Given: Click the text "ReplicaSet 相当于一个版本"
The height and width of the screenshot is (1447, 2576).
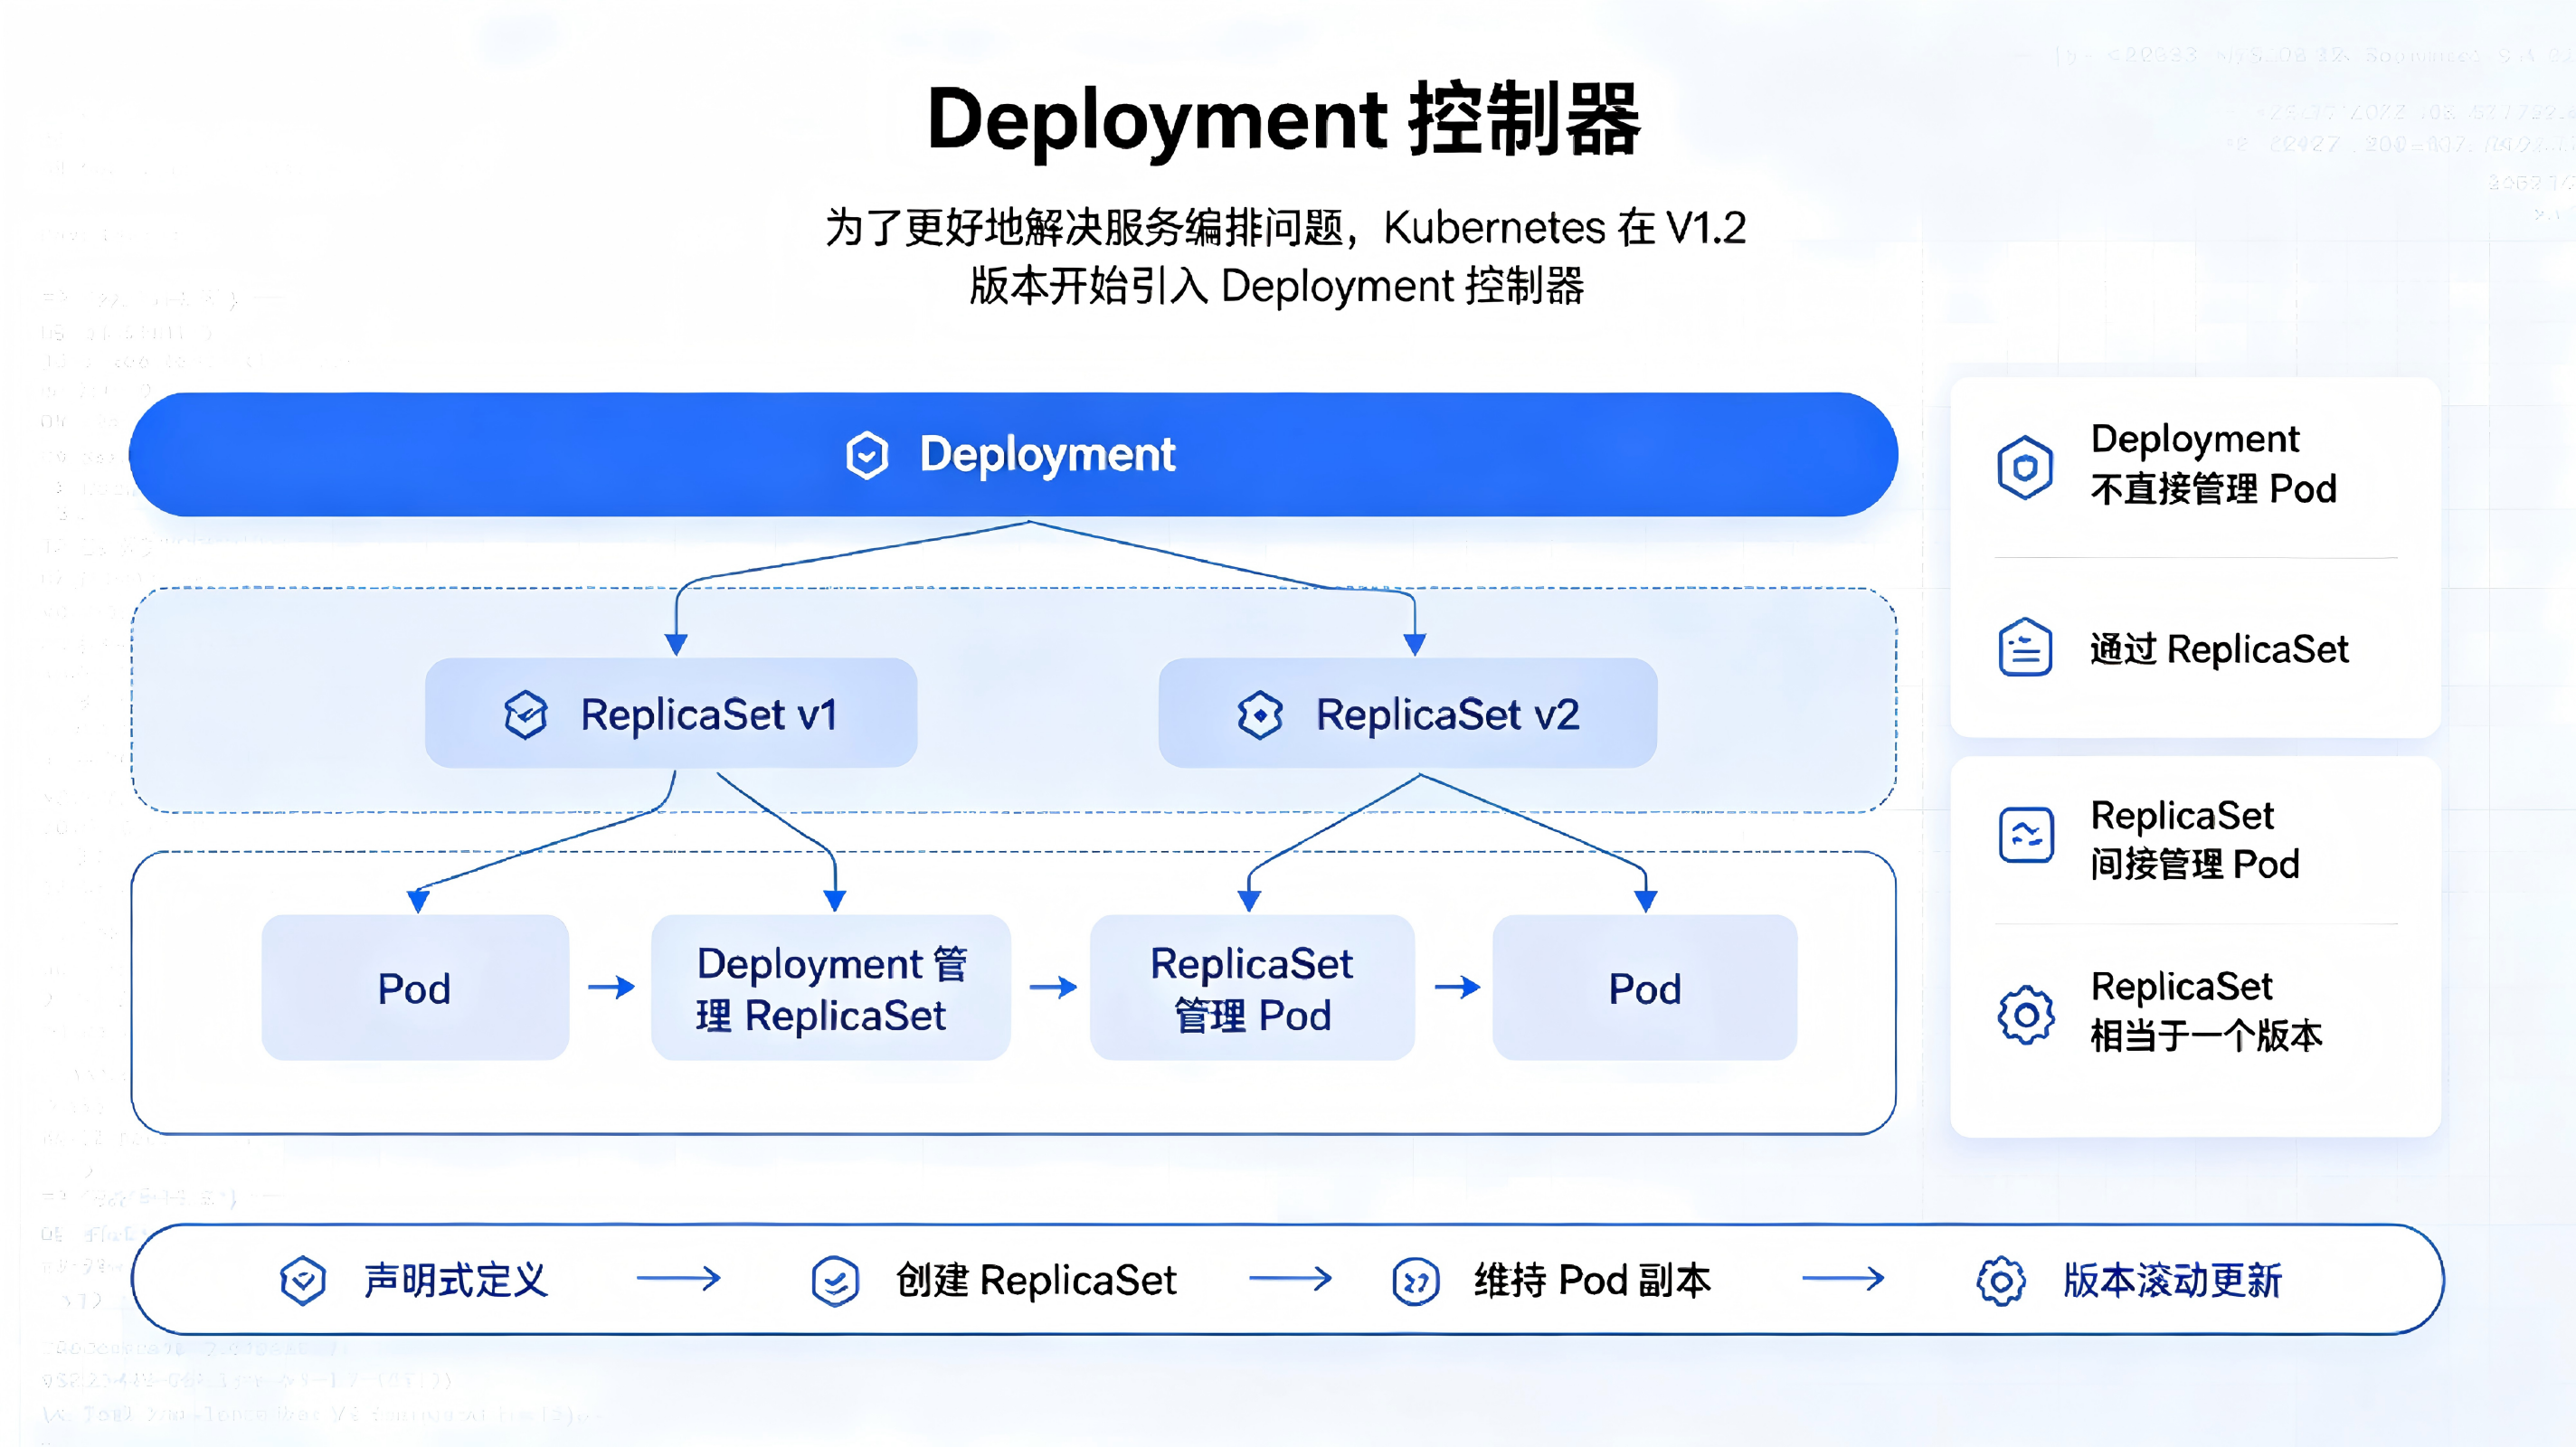Looking at the screenshot, I should click(x=2206, y=1010).
